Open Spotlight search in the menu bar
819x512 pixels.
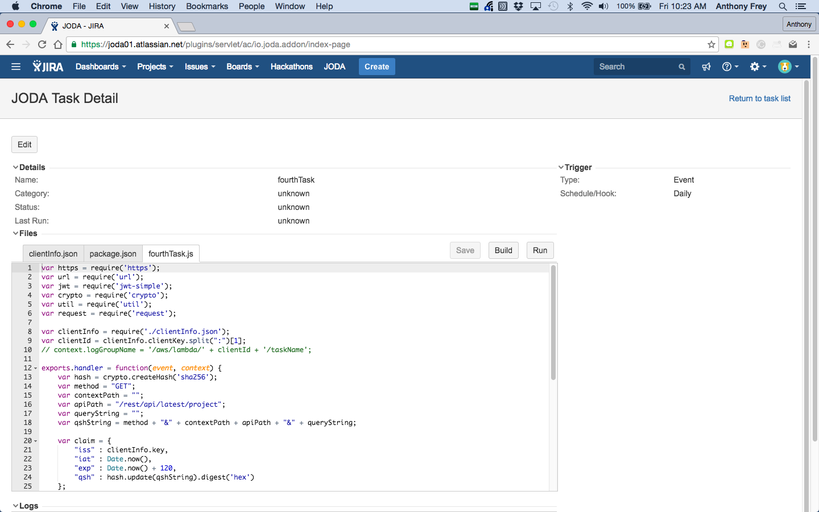point(783,6)
